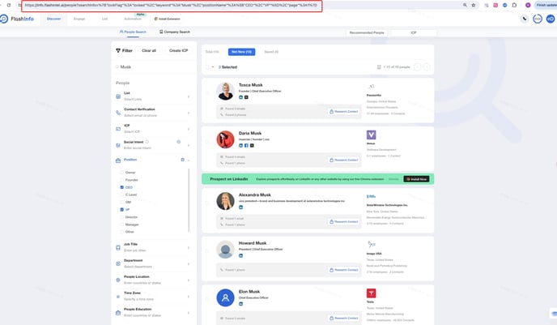Screen dimensions: 557x325
Task: Switch to the Total results tab
Action: pyautogui.click(x=212, y=52)
